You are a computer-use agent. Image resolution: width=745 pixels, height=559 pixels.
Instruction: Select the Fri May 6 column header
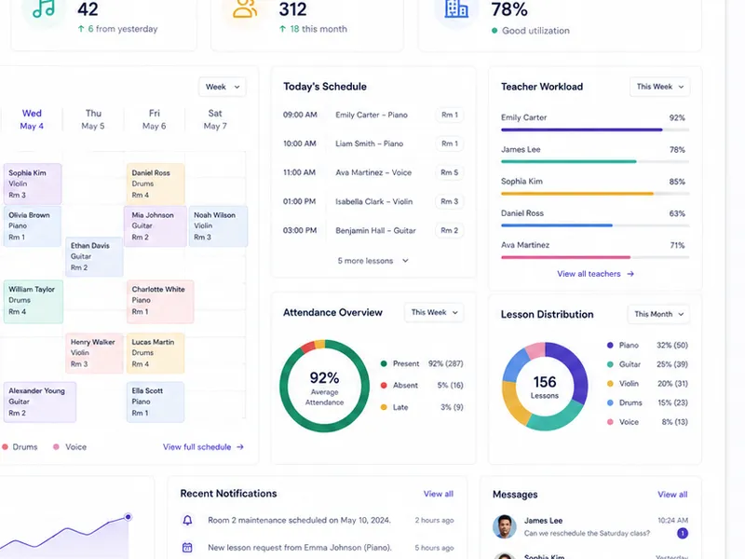click(x=155, y=119)
